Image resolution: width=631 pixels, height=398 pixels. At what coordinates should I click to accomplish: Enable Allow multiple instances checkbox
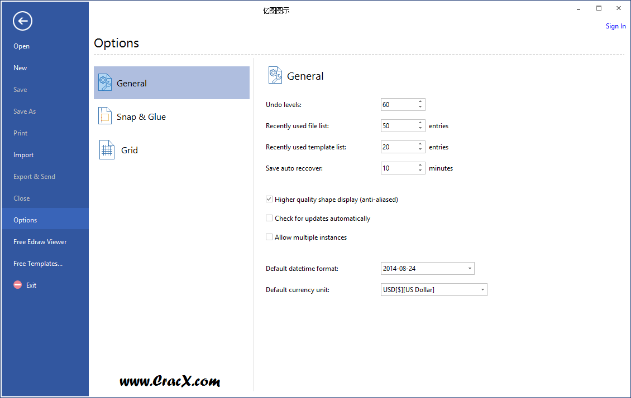(x=269, y=237)
